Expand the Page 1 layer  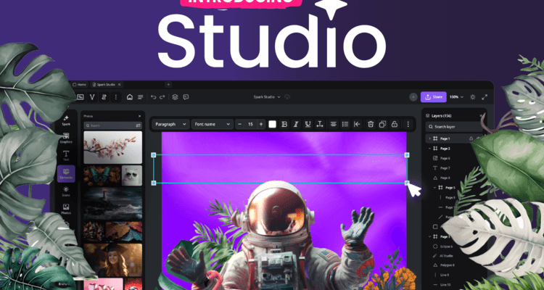coord(430,138)
